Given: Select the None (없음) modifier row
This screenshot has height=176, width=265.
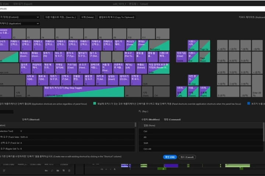Looking at the screenshot, I should click(x=201, y=125).
